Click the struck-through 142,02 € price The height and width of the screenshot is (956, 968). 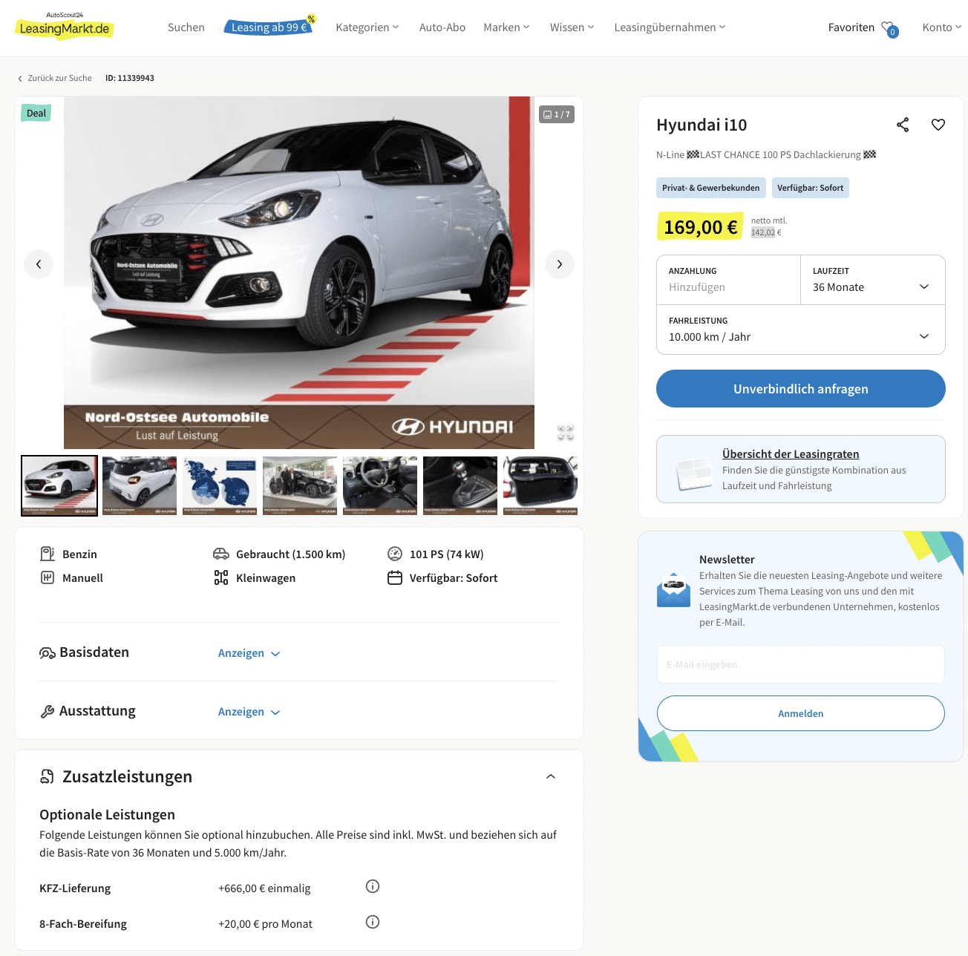[x=766, y=232]
